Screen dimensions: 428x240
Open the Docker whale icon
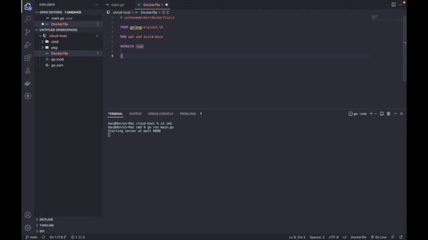[x=27, y=83]
